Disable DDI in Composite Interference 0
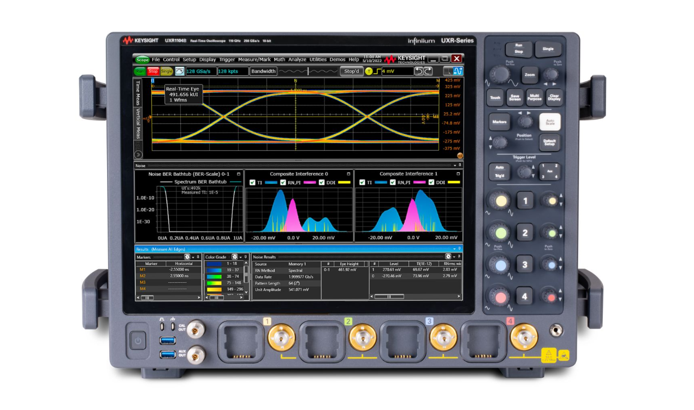The image size is (694, 410). [x=322, y=182]
